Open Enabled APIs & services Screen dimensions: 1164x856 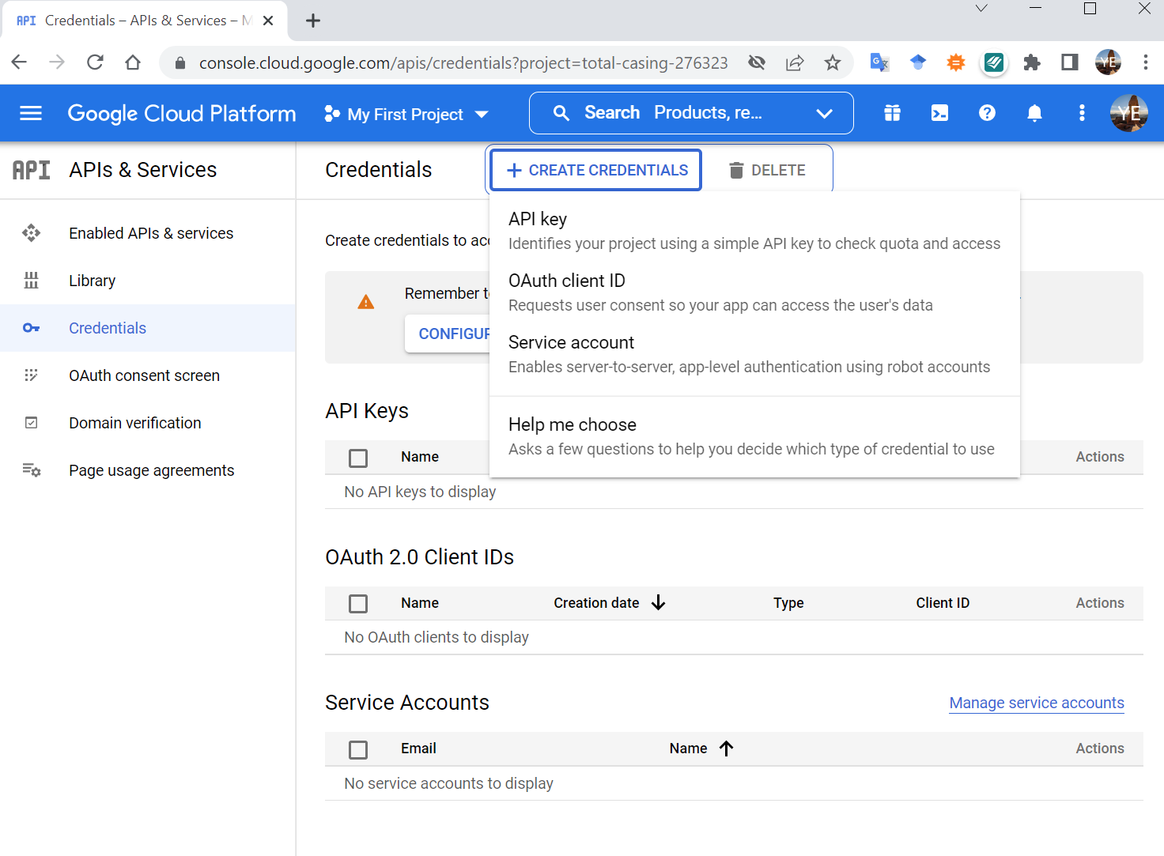click(148, 233)
